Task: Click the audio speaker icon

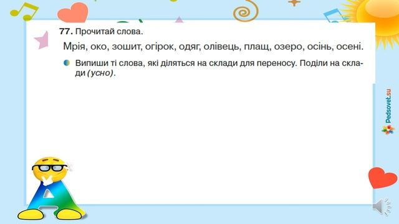Action: pyautogui.click(x=382, y=207)
